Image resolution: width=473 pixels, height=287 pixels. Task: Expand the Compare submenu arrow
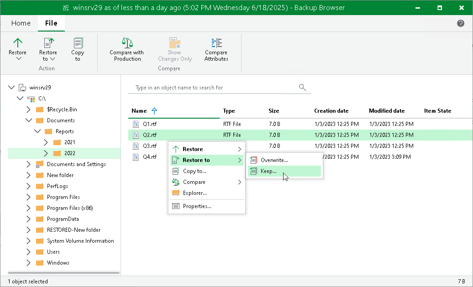click(240, 182)
